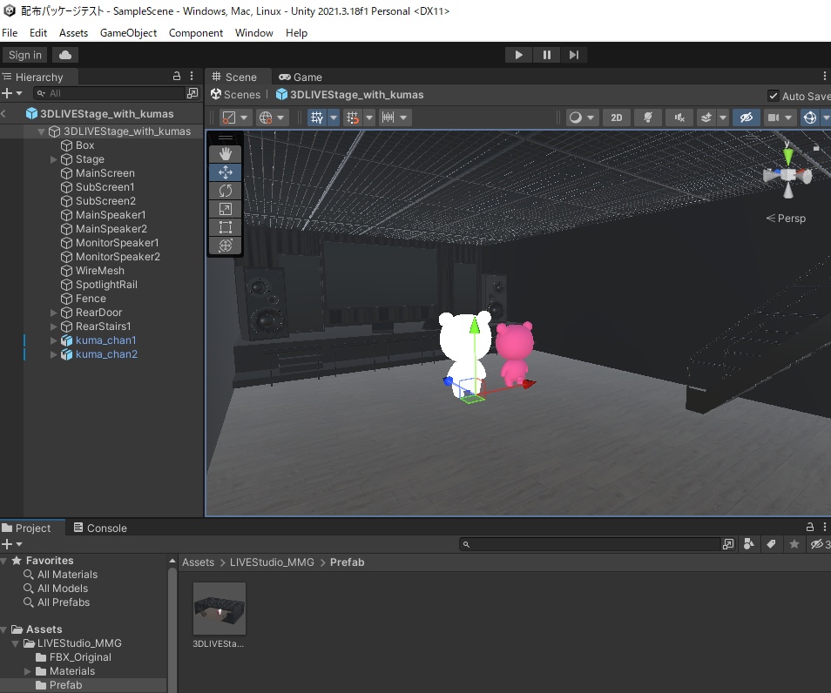Collapse the LIVEStudio_MMG folder
Screen dimensions: 831x693
pyautogui.click(x=16, y=643)
